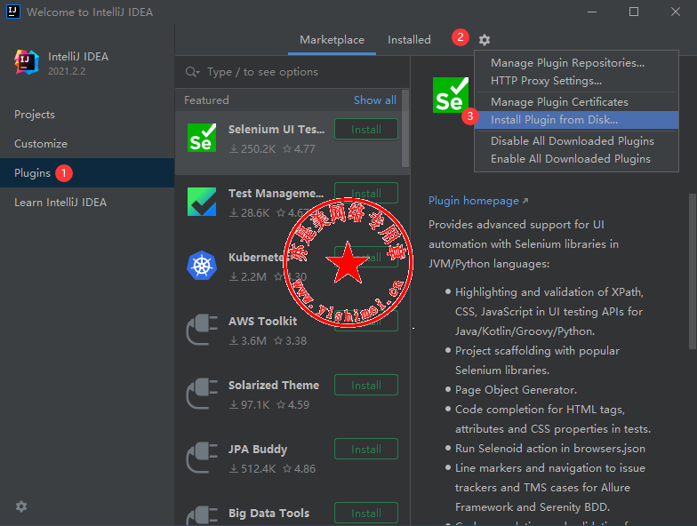Viewport: 697px width, 526px height.
Task: Select Manage Plugin Repositories menu item
Action: [576, 62]
